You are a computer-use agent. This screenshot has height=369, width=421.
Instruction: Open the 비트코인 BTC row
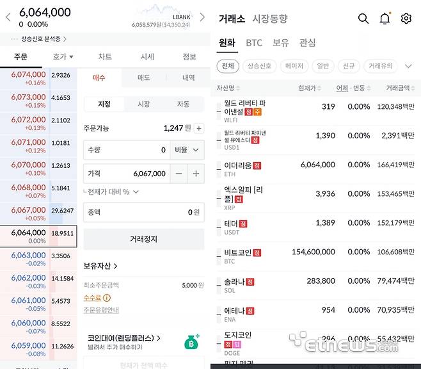pos(315,256)
